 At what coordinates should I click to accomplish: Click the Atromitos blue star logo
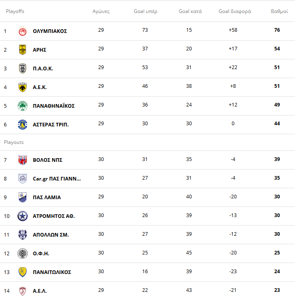[23, 216]
